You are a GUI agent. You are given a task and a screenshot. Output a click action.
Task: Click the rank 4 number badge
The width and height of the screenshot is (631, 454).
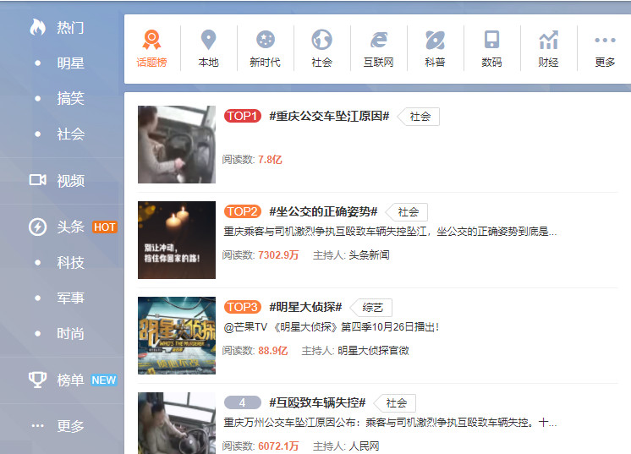243,402
